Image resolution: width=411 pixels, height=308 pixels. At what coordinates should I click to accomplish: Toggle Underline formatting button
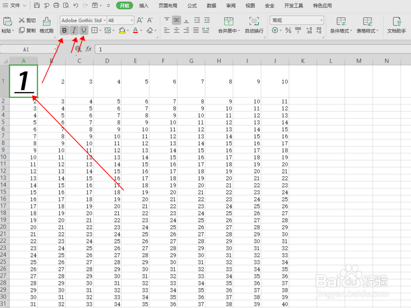(x=83, y=30)
